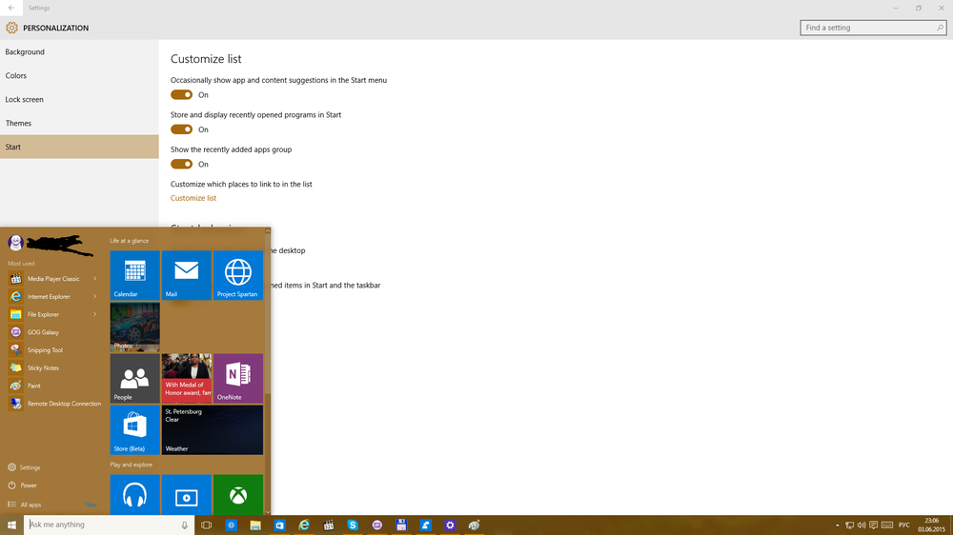Turn off app and content suggestions toggle
Viewport: 953px width, 535px height.
point(181,95)
